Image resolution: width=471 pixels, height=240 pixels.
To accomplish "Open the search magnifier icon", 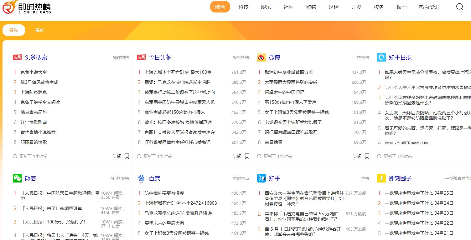I will [460, 7].
